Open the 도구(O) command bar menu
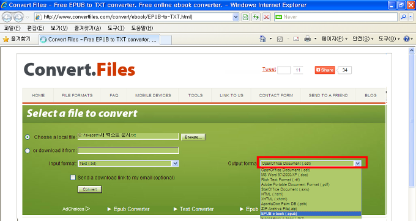The width and height of the screenshot is (416, 221). coord(389,39)
